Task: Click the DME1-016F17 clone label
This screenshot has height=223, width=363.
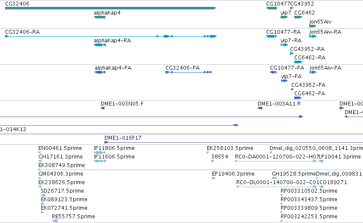Action: click(123, 138)
